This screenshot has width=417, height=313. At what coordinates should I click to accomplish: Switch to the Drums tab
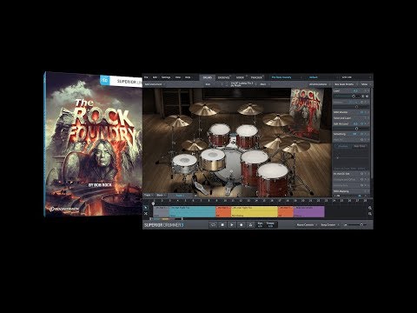pos(208,77)
